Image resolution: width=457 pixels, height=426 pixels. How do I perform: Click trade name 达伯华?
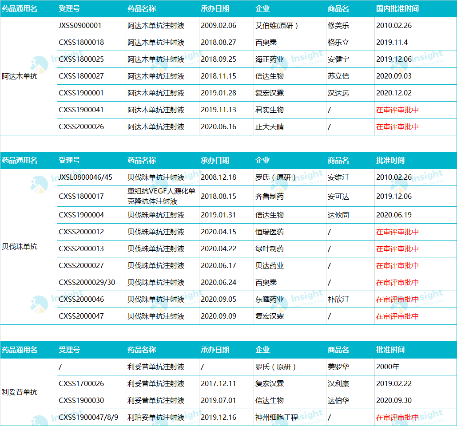point(338,401)
